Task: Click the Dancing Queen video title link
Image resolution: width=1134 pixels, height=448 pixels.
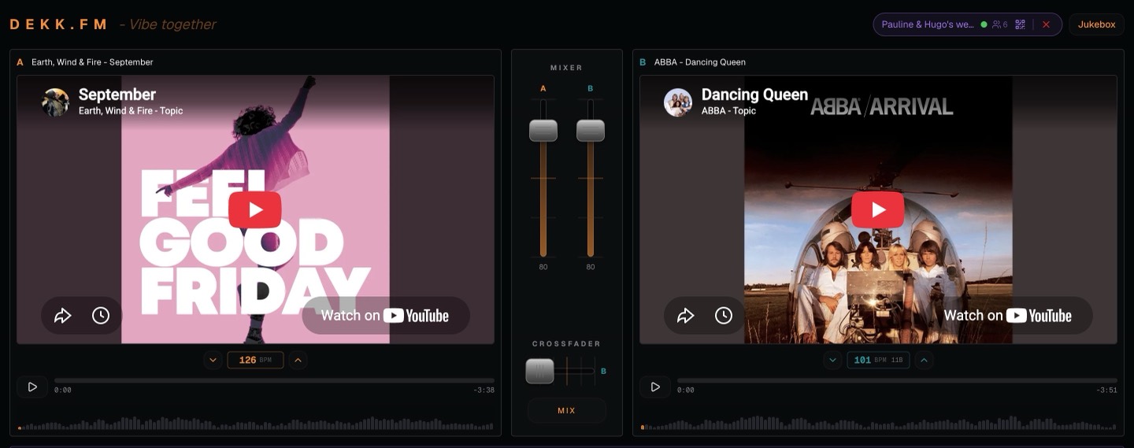Action: (x=754, y=94)
